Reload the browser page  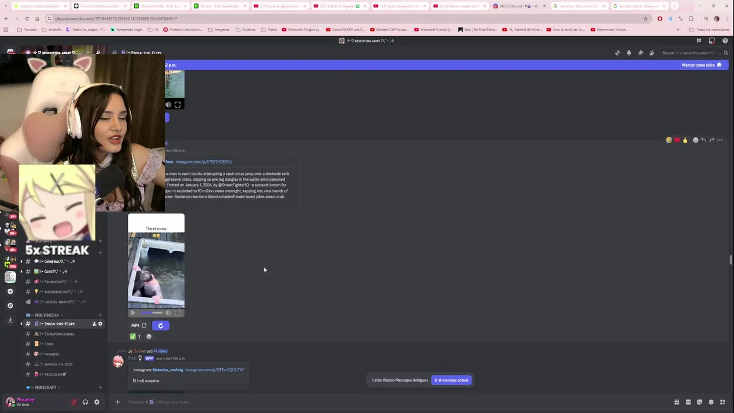click(x=26, y=18)
